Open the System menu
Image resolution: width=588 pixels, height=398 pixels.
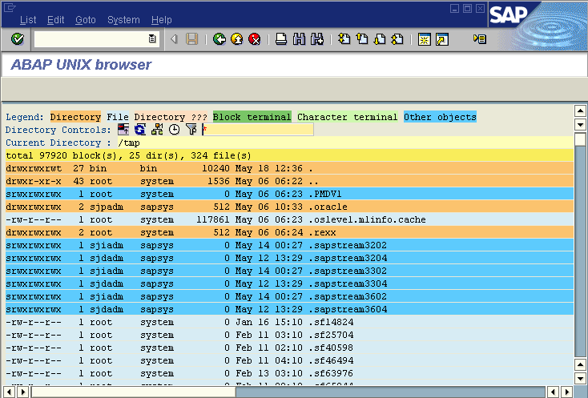coord(123,20)
